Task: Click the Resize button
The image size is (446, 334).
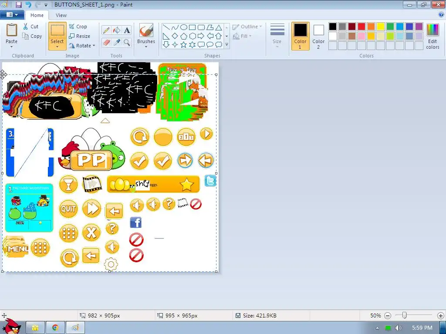Action: tap(79, 36)
